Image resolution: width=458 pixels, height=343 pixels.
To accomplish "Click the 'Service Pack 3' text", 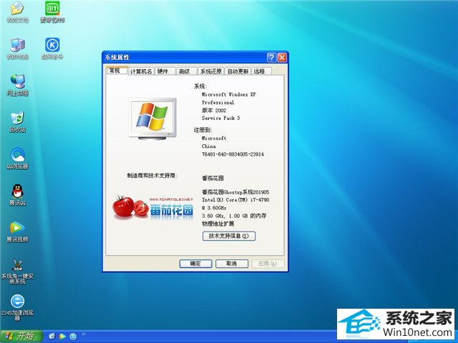I will (x=221, y=118).
